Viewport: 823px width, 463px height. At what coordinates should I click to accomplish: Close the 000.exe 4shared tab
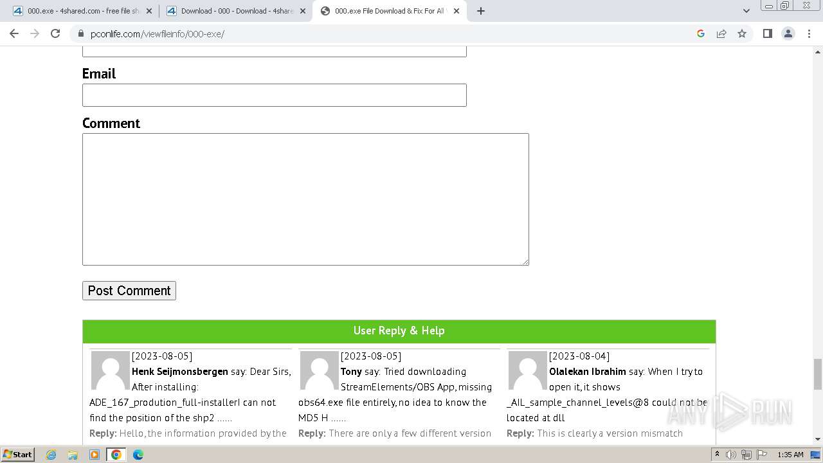[x=149, y=11]
